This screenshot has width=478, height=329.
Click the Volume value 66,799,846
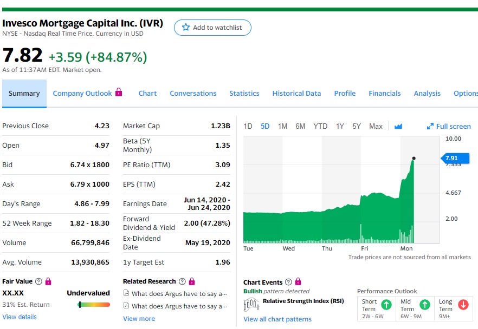click(x=90, y=242)
